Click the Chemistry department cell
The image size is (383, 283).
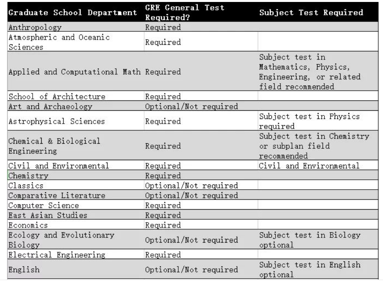[x=28, y=175]
